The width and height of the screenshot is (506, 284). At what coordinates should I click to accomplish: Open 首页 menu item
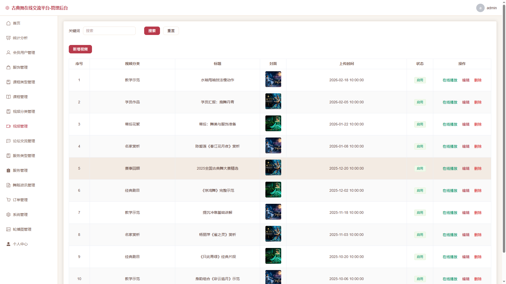(29, 23)
